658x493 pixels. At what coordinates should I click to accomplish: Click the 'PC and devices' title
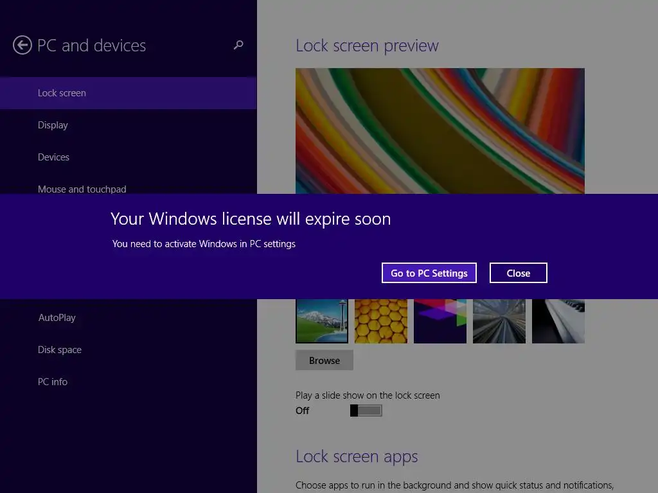pos(91,46)
